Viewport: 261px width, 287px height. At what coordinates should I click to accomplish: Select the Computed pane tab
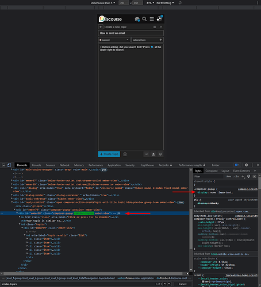click(x=212, y=171)
